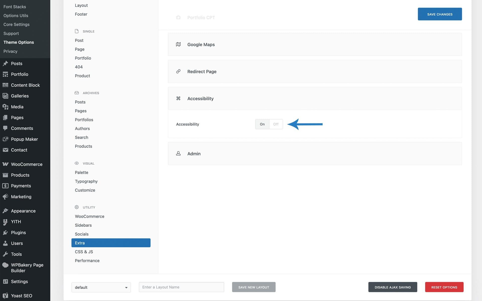Screen dimensions: 482x301
Task: Open the CSS & JS options tab
Action: pyautogui.click(x=84, y=252)
